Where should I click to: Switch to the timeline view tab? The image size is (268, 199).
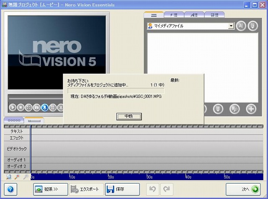tap(34, 121)
